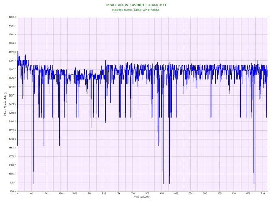Click the 'Machine name : DESKTOP-TTRBGK5' subtitle

tap(136, 10)
